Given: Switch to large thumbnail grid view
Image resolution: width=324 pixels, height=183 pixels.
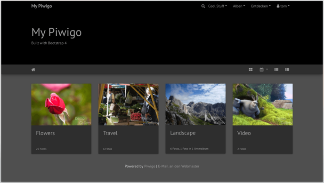Looking at the screenshot, I should tap(251, 70).
